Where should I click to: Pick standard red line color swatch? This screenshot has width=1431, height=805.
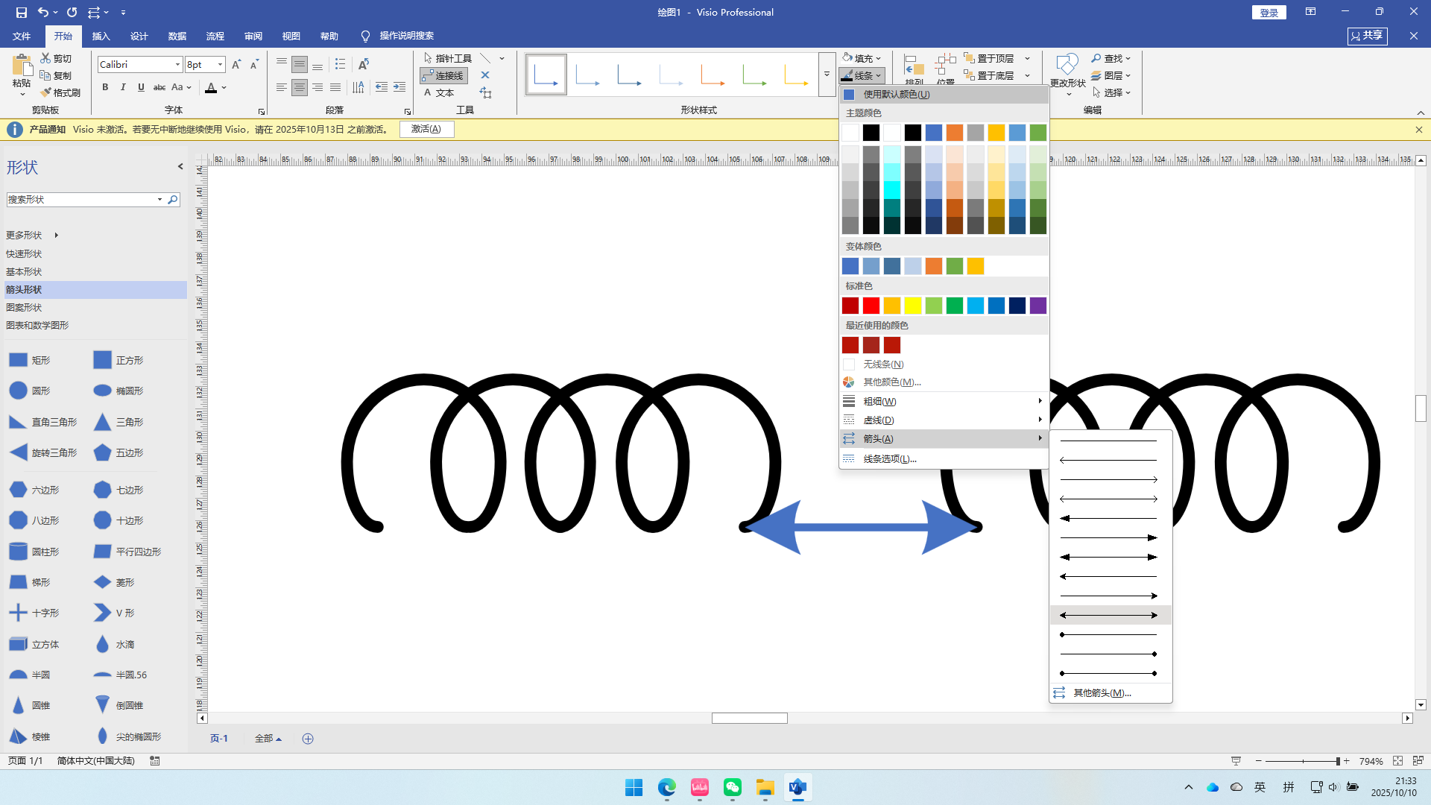(871, 306)
